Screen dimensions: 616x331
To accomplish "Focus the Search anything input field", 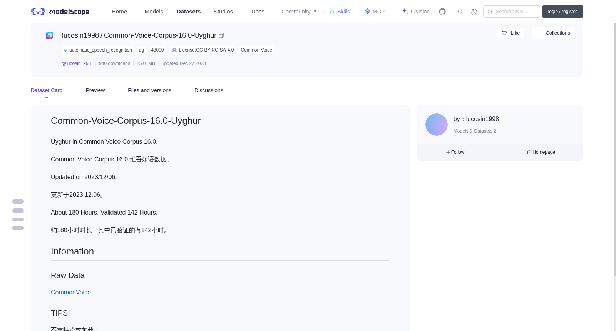I will (512, 12).
